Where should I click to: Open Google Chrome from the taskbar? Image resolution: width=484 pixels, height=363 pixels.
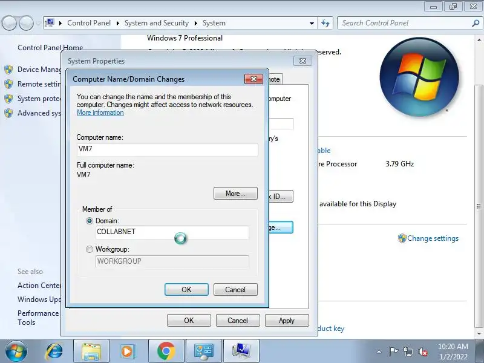tap(166, 352)
